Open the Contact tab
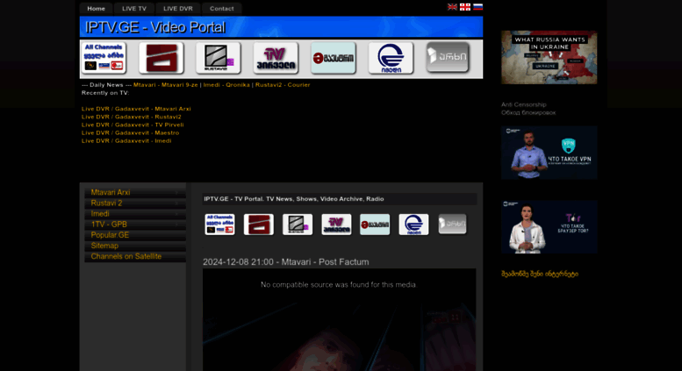This screenshot has height=371, width=682. (222, 9)
